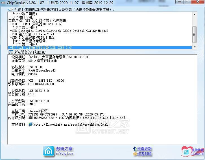Viewport: 205px width, 160px height.
Task: Select the [K:] USB DISK 3.0 device entry
Action: pos(42,48)
